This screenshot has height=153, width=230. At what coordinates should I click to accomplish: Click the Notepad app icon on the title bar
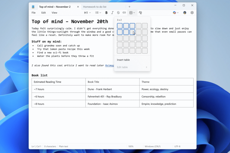coord(33,6)
